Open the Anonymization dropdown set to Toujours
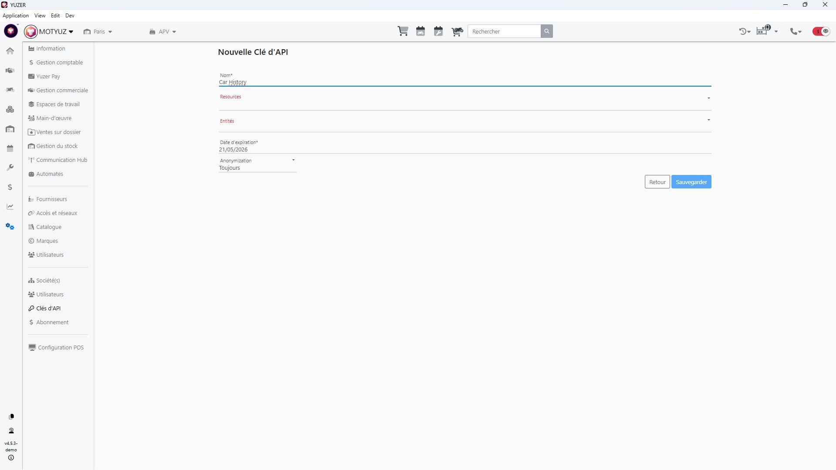Screen dimensions: 836x470 [257, 168]
